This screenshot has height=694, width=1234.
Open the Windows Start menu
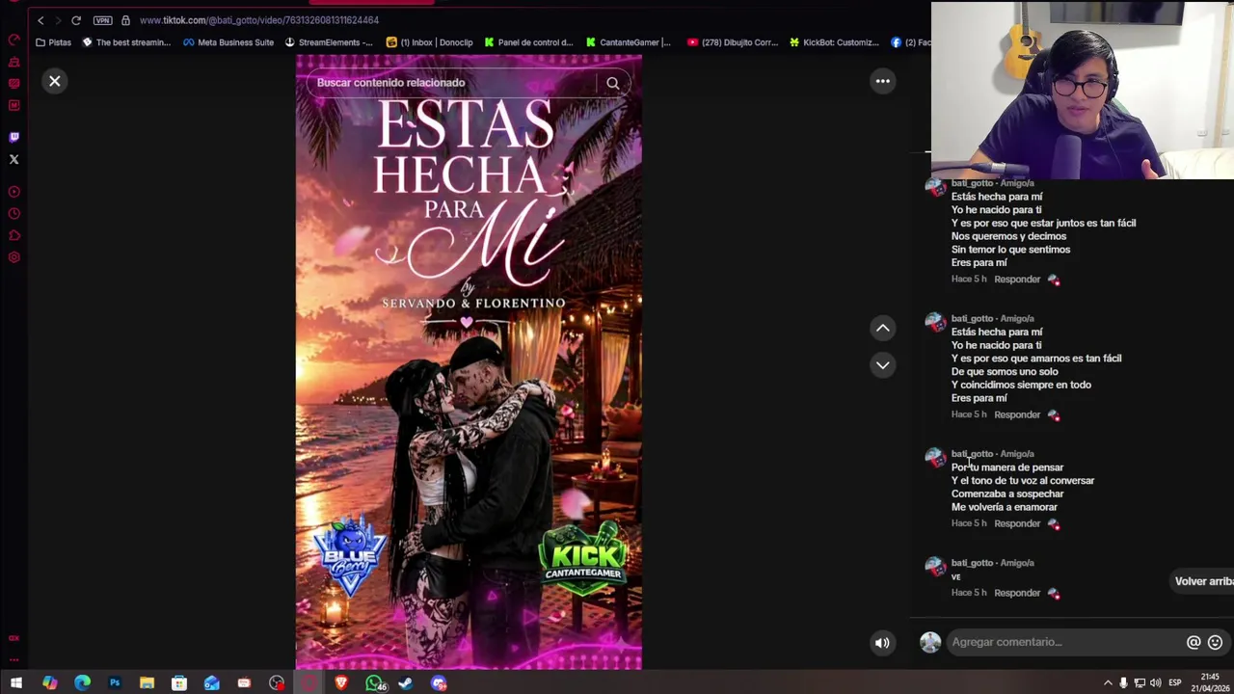[16, 683]
